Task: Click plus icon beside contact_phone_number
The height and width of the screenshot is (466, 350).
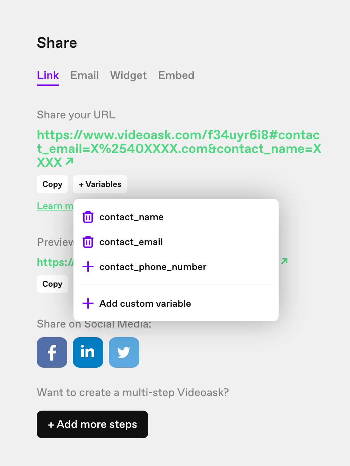Action: [x=88, y=267]
